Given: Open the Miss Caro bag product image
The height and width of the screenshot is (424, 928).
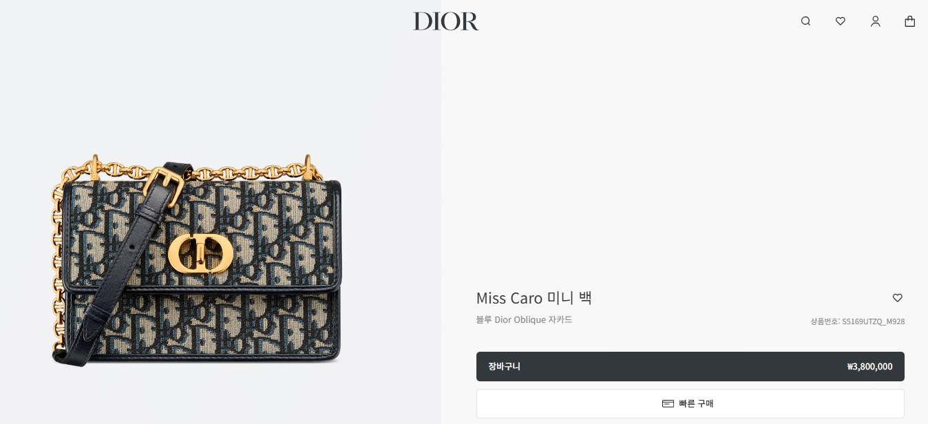Looking at the screenshot, I should coord(197,260).
